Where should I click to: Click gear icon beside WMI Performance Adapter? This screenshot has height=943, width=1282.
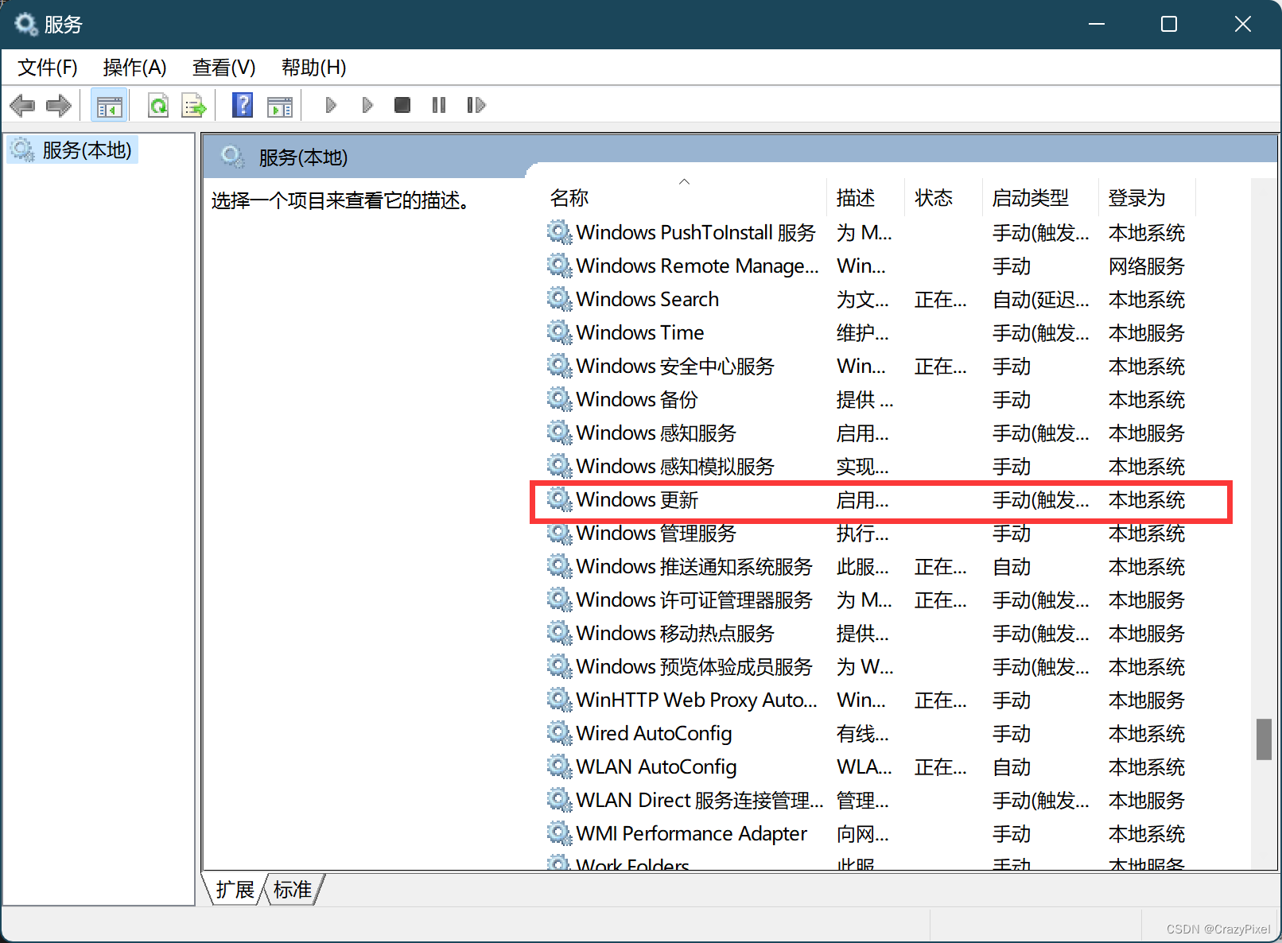click(559, 834)
